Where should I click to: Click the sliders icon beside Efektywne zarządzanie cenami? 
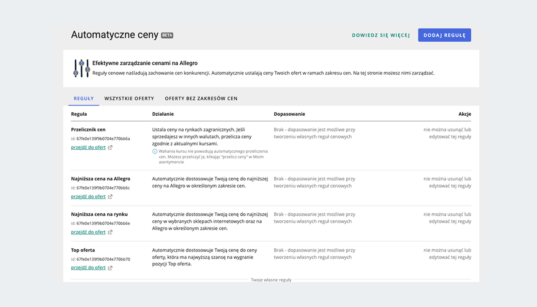[81, 68]
